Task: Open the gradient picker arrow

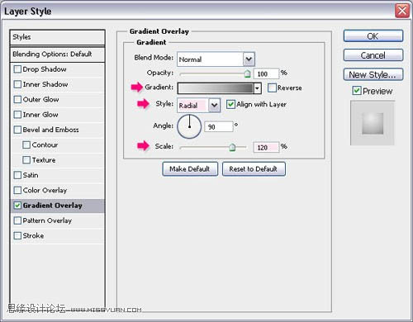Action: pyautogui.click(x=257, y=88)
